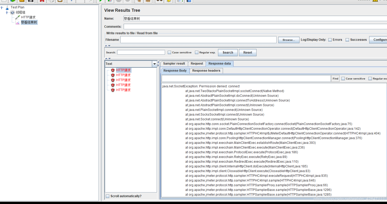Screen dimensions: 387x204
Task: Click the Reset button
Action: pyautogui.click(x=248, y=53)
